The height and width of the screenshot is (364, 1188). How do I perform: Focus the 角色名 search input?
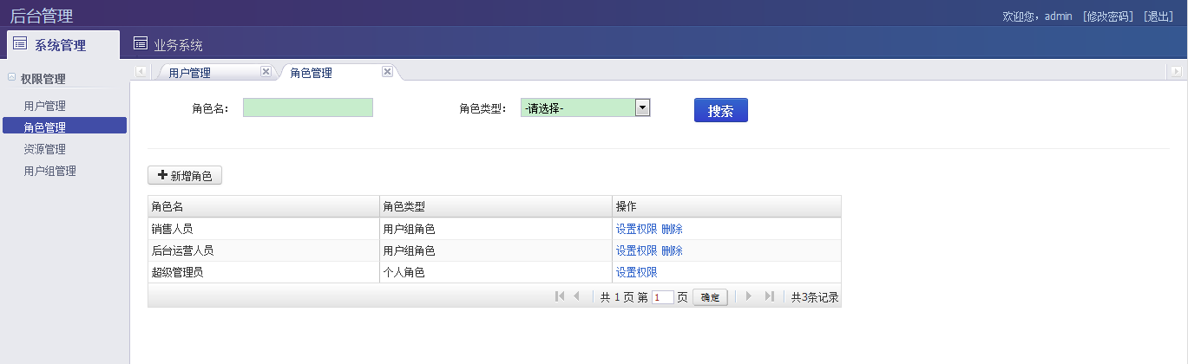click(308, 107)
